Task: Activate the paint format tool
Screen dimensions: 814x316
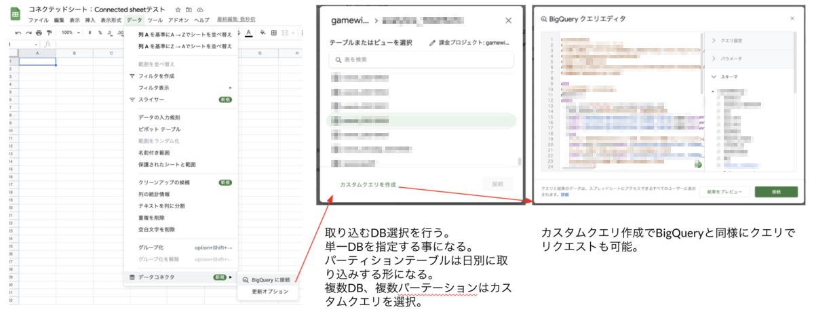Action: coord(49,33)
